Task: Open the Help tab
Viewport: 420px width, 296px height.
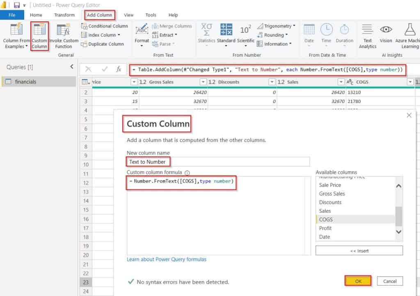Action: [x=173, y=15]
